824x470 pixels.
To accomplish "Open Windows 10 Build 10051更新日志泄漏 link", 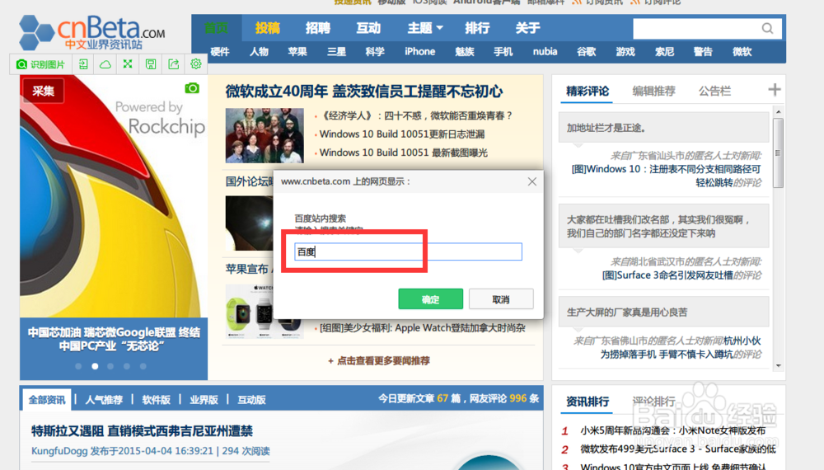I will click(402, 134).
